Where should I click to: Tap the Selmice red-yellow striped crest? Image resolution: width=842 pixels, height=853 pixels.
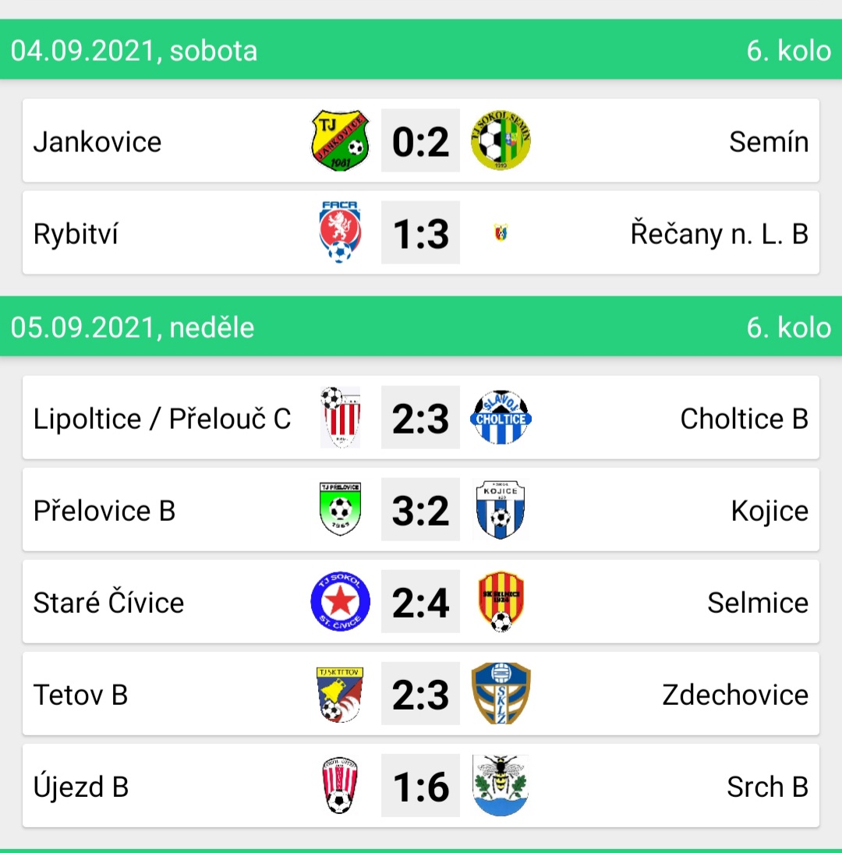tap(501, 602)
